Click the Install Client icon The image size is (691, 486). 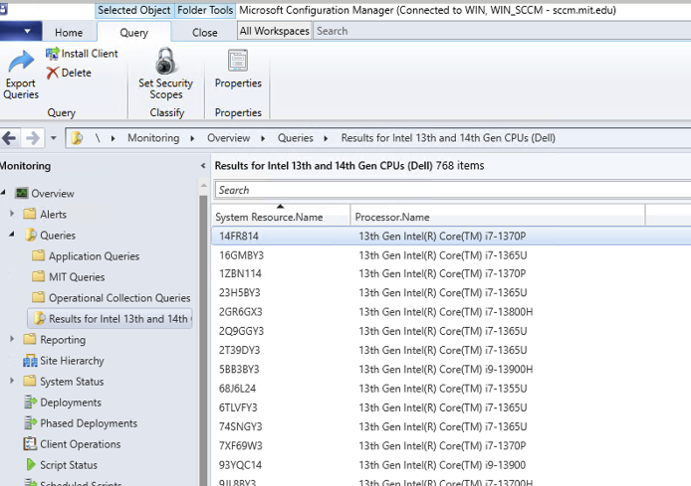tap(53, 54)
